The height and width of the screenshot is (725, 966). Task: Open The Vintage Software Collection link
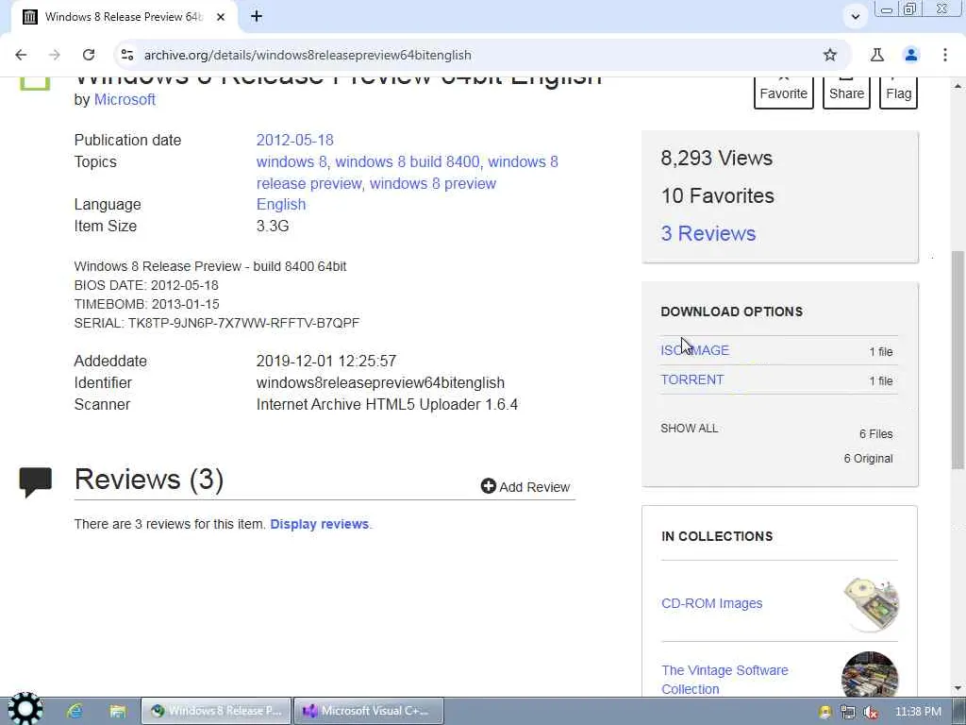click(x=724, y=680)
